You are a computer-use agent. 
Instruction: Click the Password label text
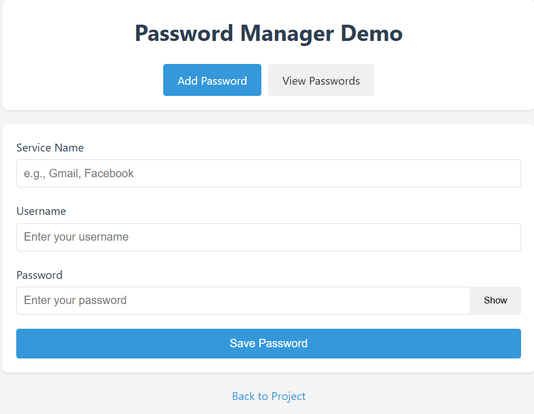tap(39, 275)
